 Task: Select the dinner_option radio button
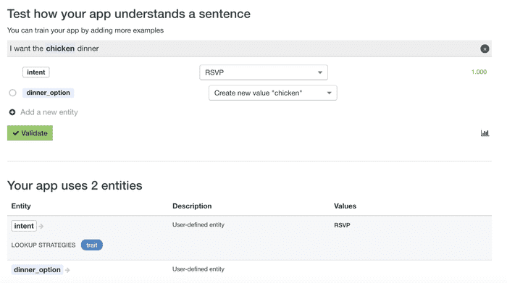(x=12, y=93)
